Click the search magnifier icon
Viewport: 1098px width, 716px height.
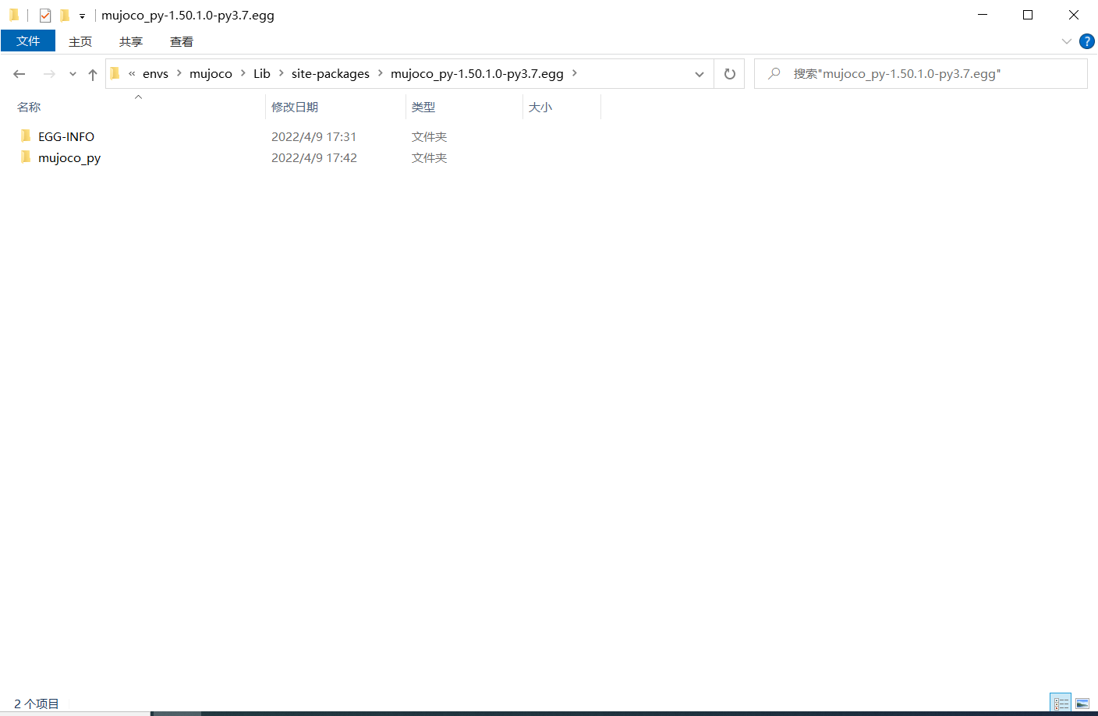click(x=773, y=73)
